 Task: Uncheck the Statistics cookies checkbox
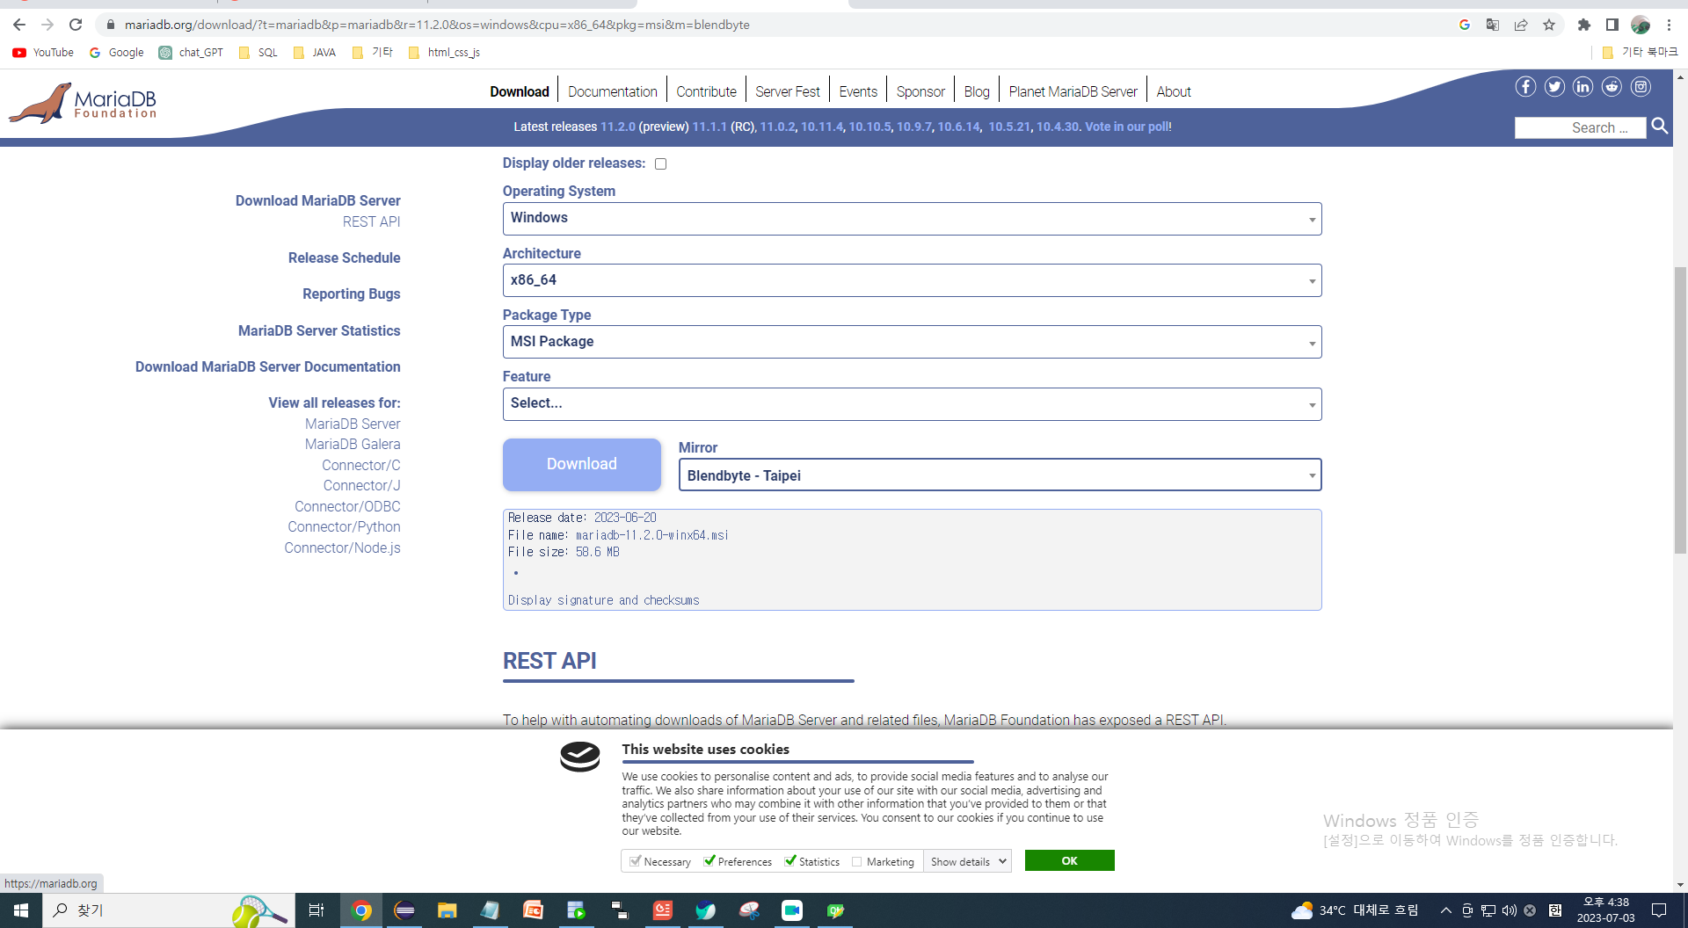click(790, 861)
